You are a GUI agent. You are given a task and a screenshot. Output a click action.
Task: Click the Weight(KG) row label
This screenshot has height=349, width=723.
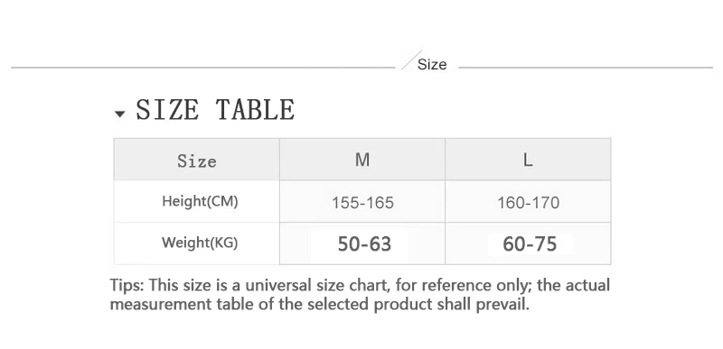pyautogui.click(x=200, y=243)
